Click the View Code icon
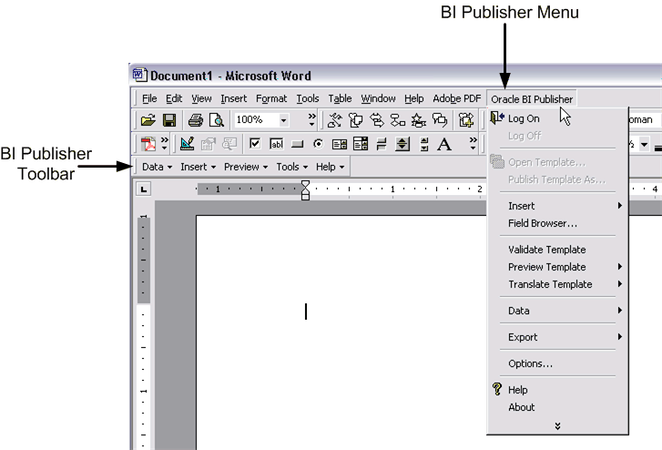Viewport: 662px width, 450px height. click(x=229, y=145)
